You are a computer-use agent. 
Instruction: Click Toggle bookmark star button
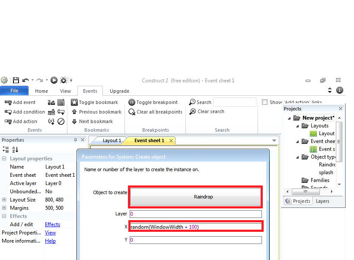tap(94, 103)
